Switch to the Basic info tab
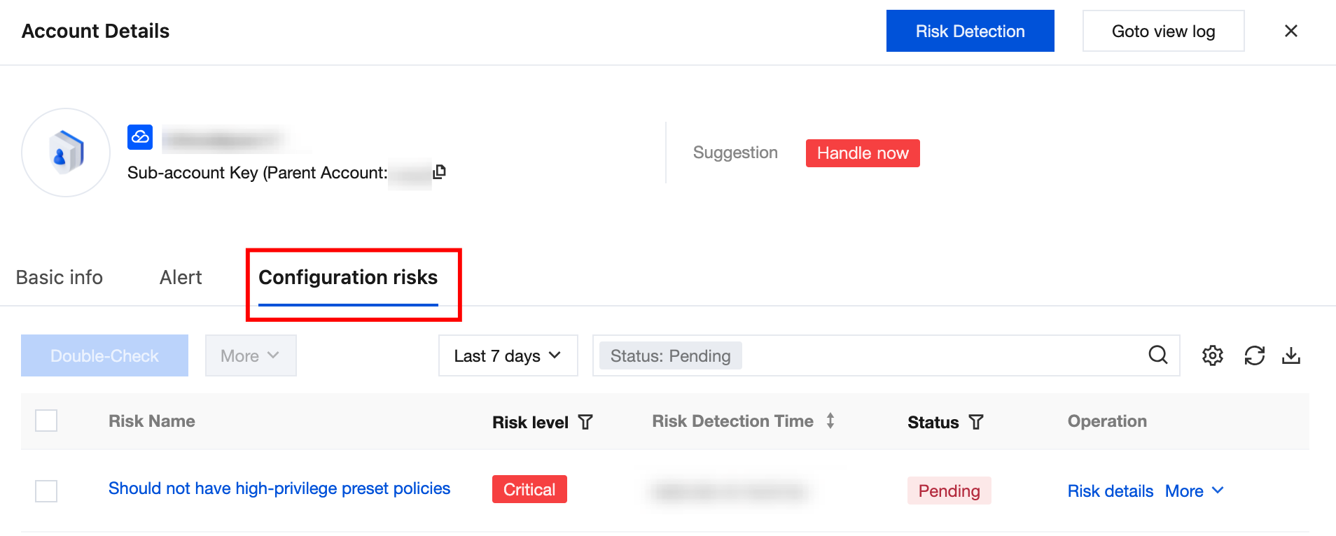 tap(60, 278)
